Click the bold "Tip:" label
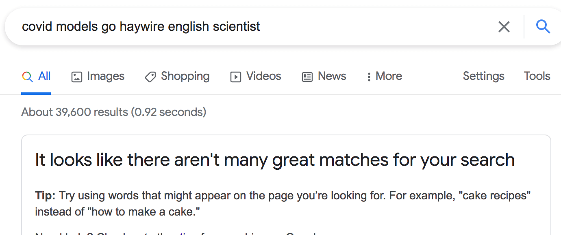Viewport: 561px width, 235px height. pyautogui.click(x=45, y=196)
